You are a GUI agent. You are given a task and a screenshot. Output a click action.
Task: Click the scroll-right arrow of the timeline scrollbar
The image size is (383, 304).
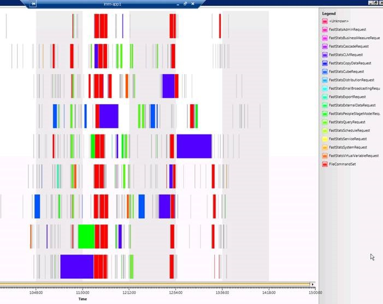[x=313, y=284]
